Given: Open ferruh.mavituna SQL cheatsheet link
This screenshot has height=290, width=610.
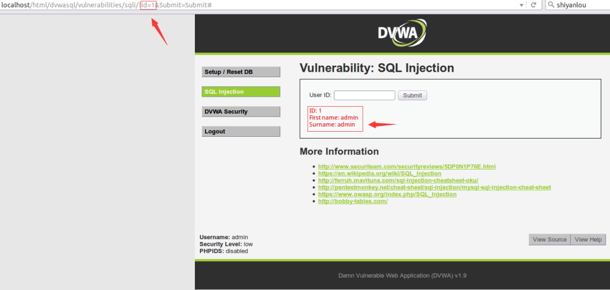Looking at the screenshot, I should point(398,180).
